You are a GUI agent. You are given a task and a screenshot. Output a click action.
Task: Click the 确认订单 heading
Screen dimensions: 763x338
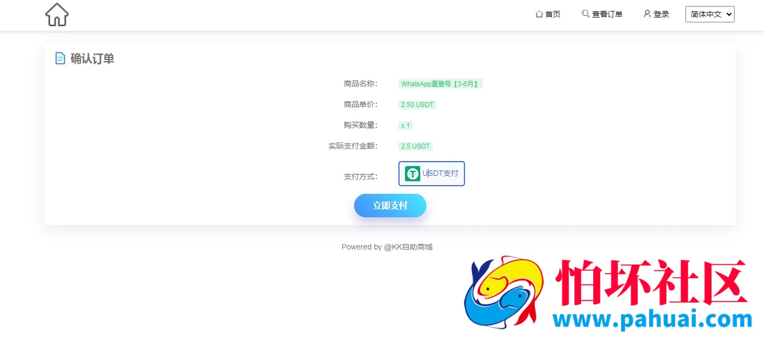92,59
